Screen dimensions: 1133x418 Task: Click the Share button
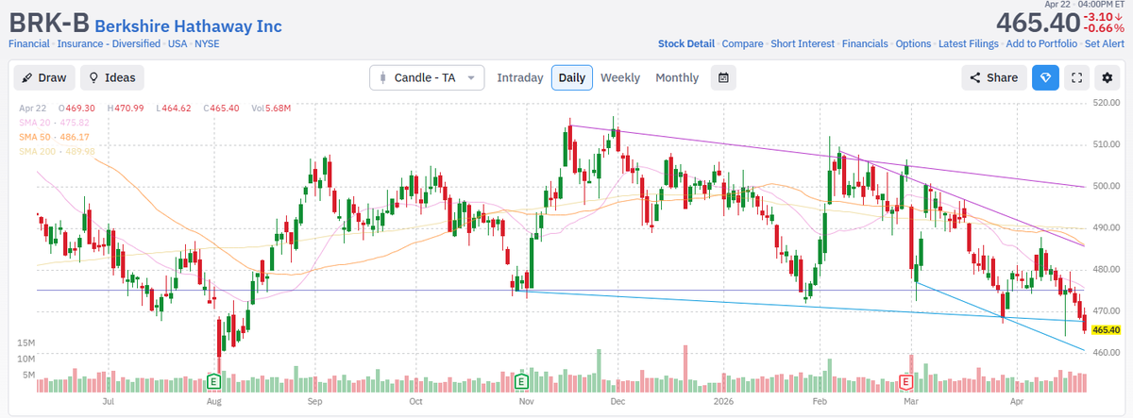pos(994,77)
